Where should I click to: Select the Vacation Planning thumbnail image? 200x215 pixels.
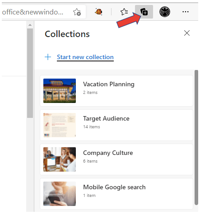click(60, 91)
